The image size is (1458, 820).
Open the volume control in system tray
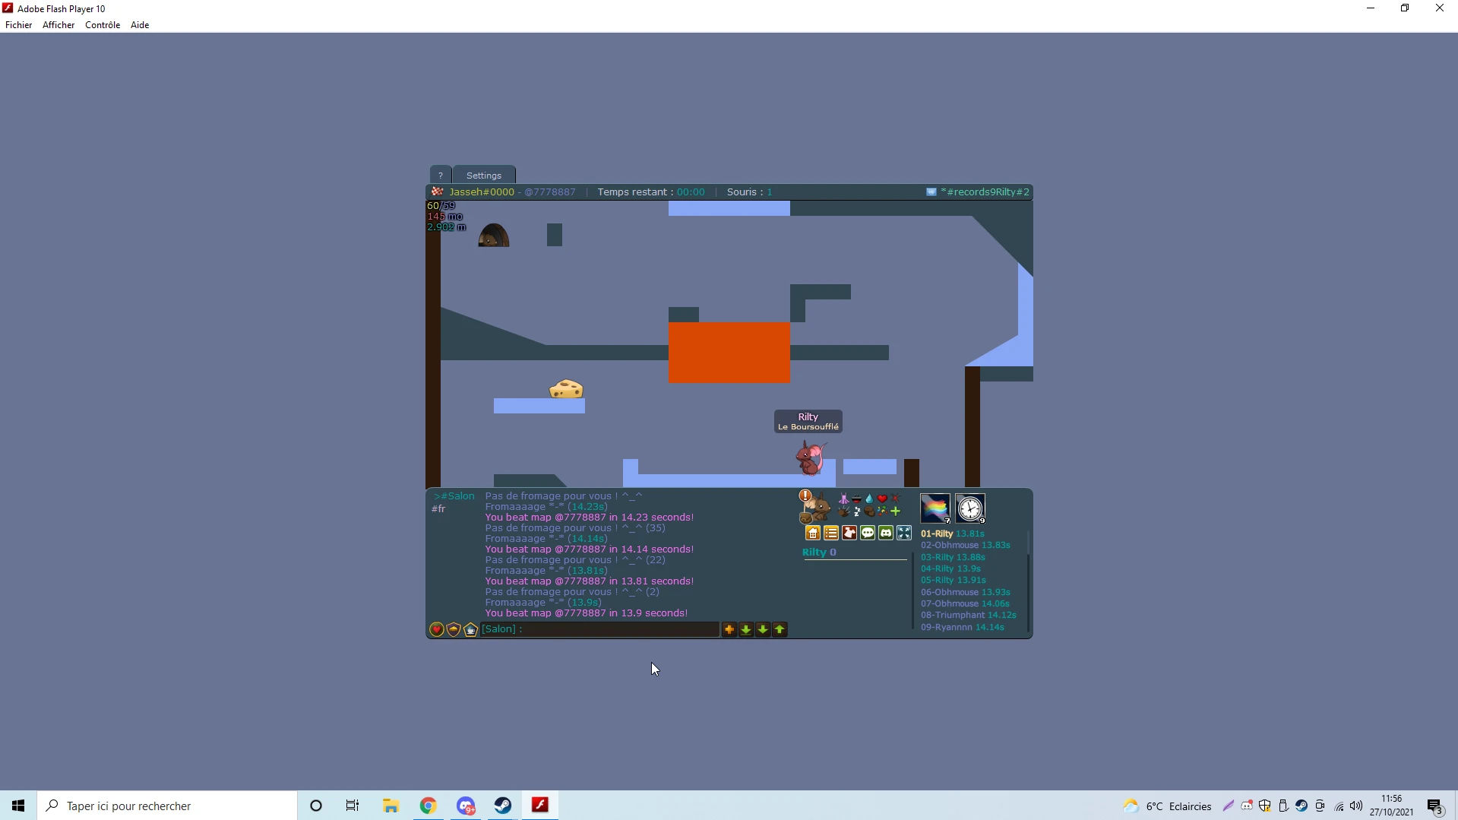click(1356, 806)
